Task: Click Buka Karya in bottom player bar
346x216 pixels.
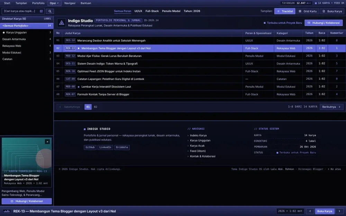Action: point(325,211)
